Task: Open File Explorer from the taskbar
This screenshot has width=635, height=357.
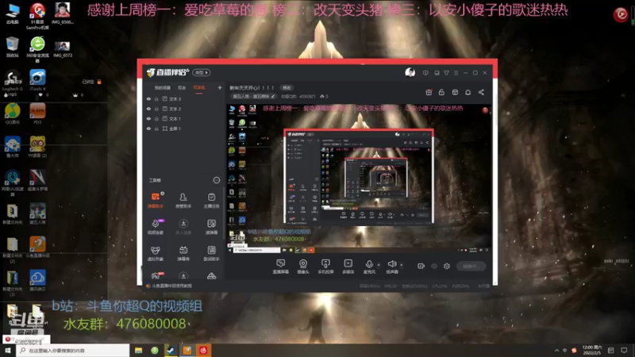Action: [x=138, y=351]
